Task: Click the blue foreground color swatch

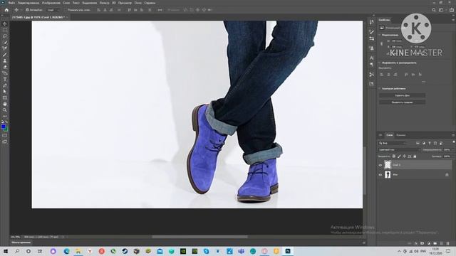Action: tap(3, 127)
